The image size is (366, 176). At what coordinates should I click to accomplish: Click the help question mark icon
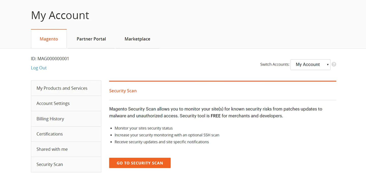click(x=334, y=65)
